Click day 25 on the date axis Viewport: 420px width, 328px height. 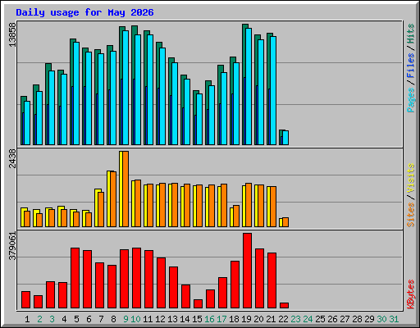coord(320,319)
